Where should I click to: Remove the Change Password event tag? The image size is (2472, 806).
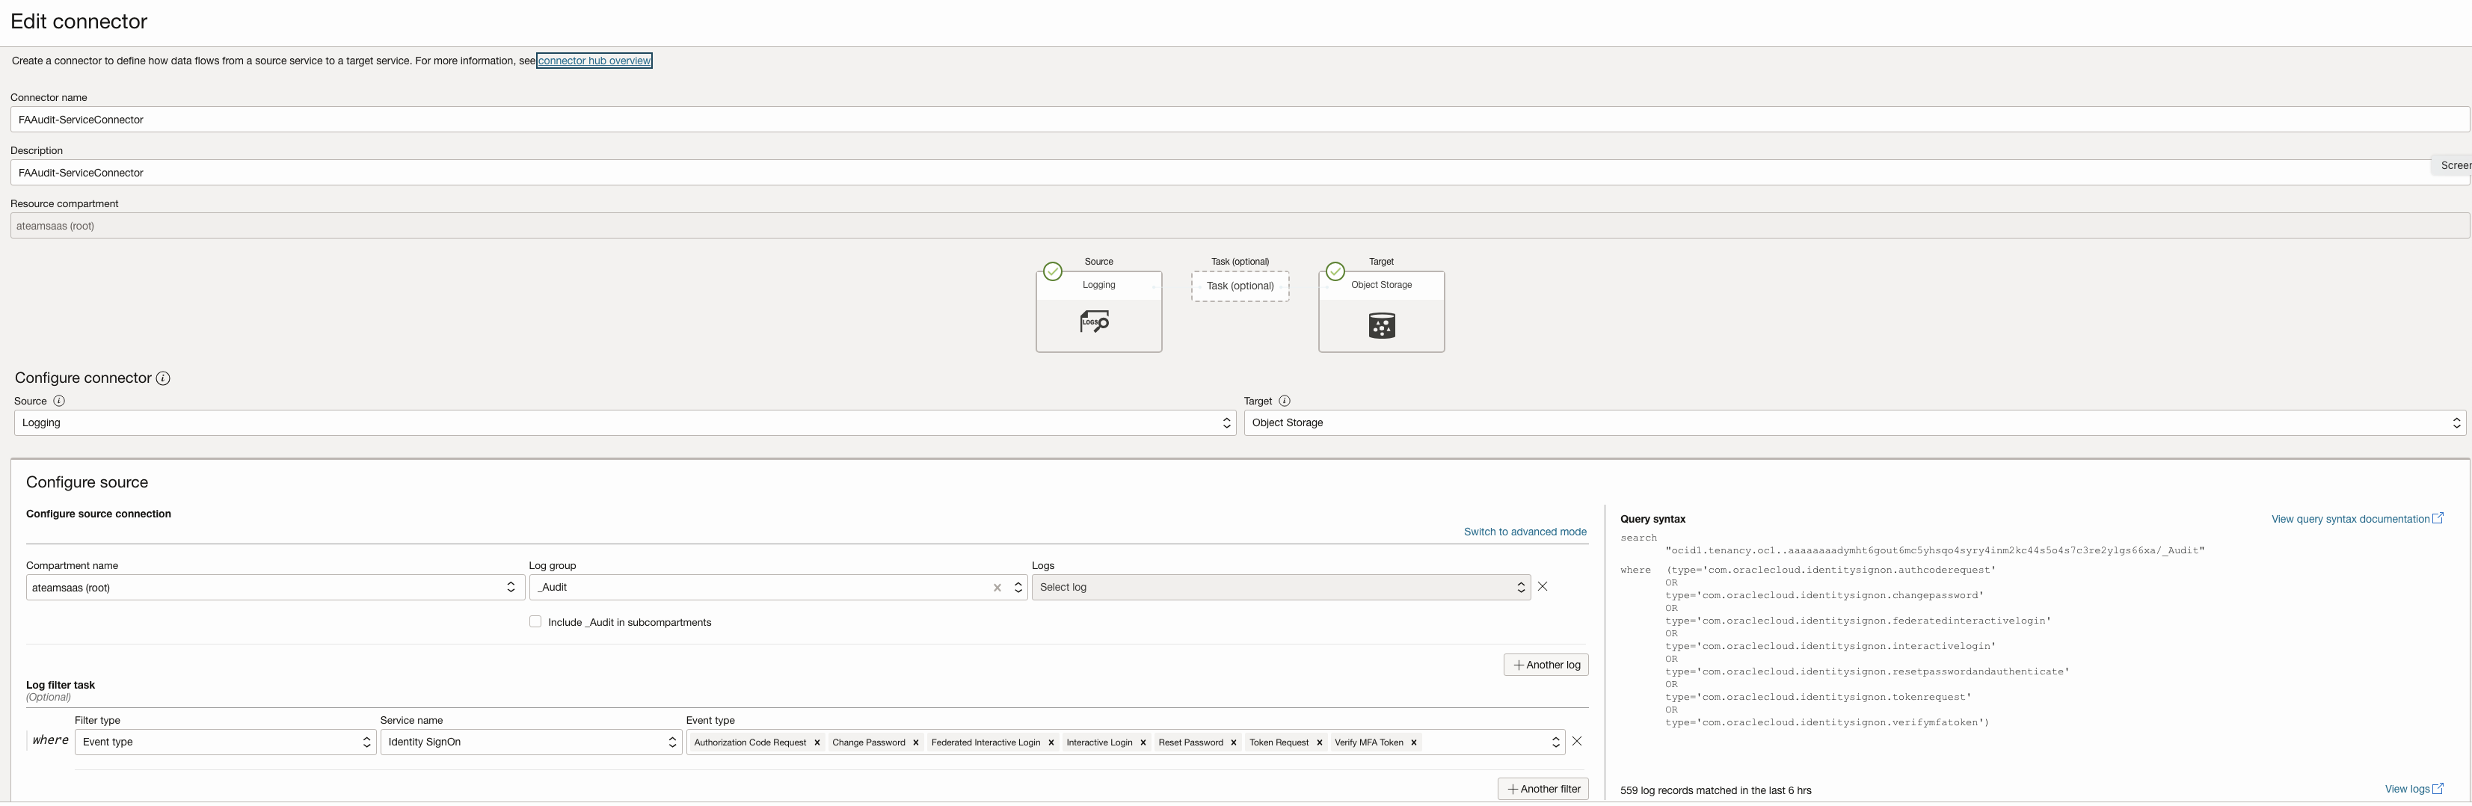tap(915, 742)
